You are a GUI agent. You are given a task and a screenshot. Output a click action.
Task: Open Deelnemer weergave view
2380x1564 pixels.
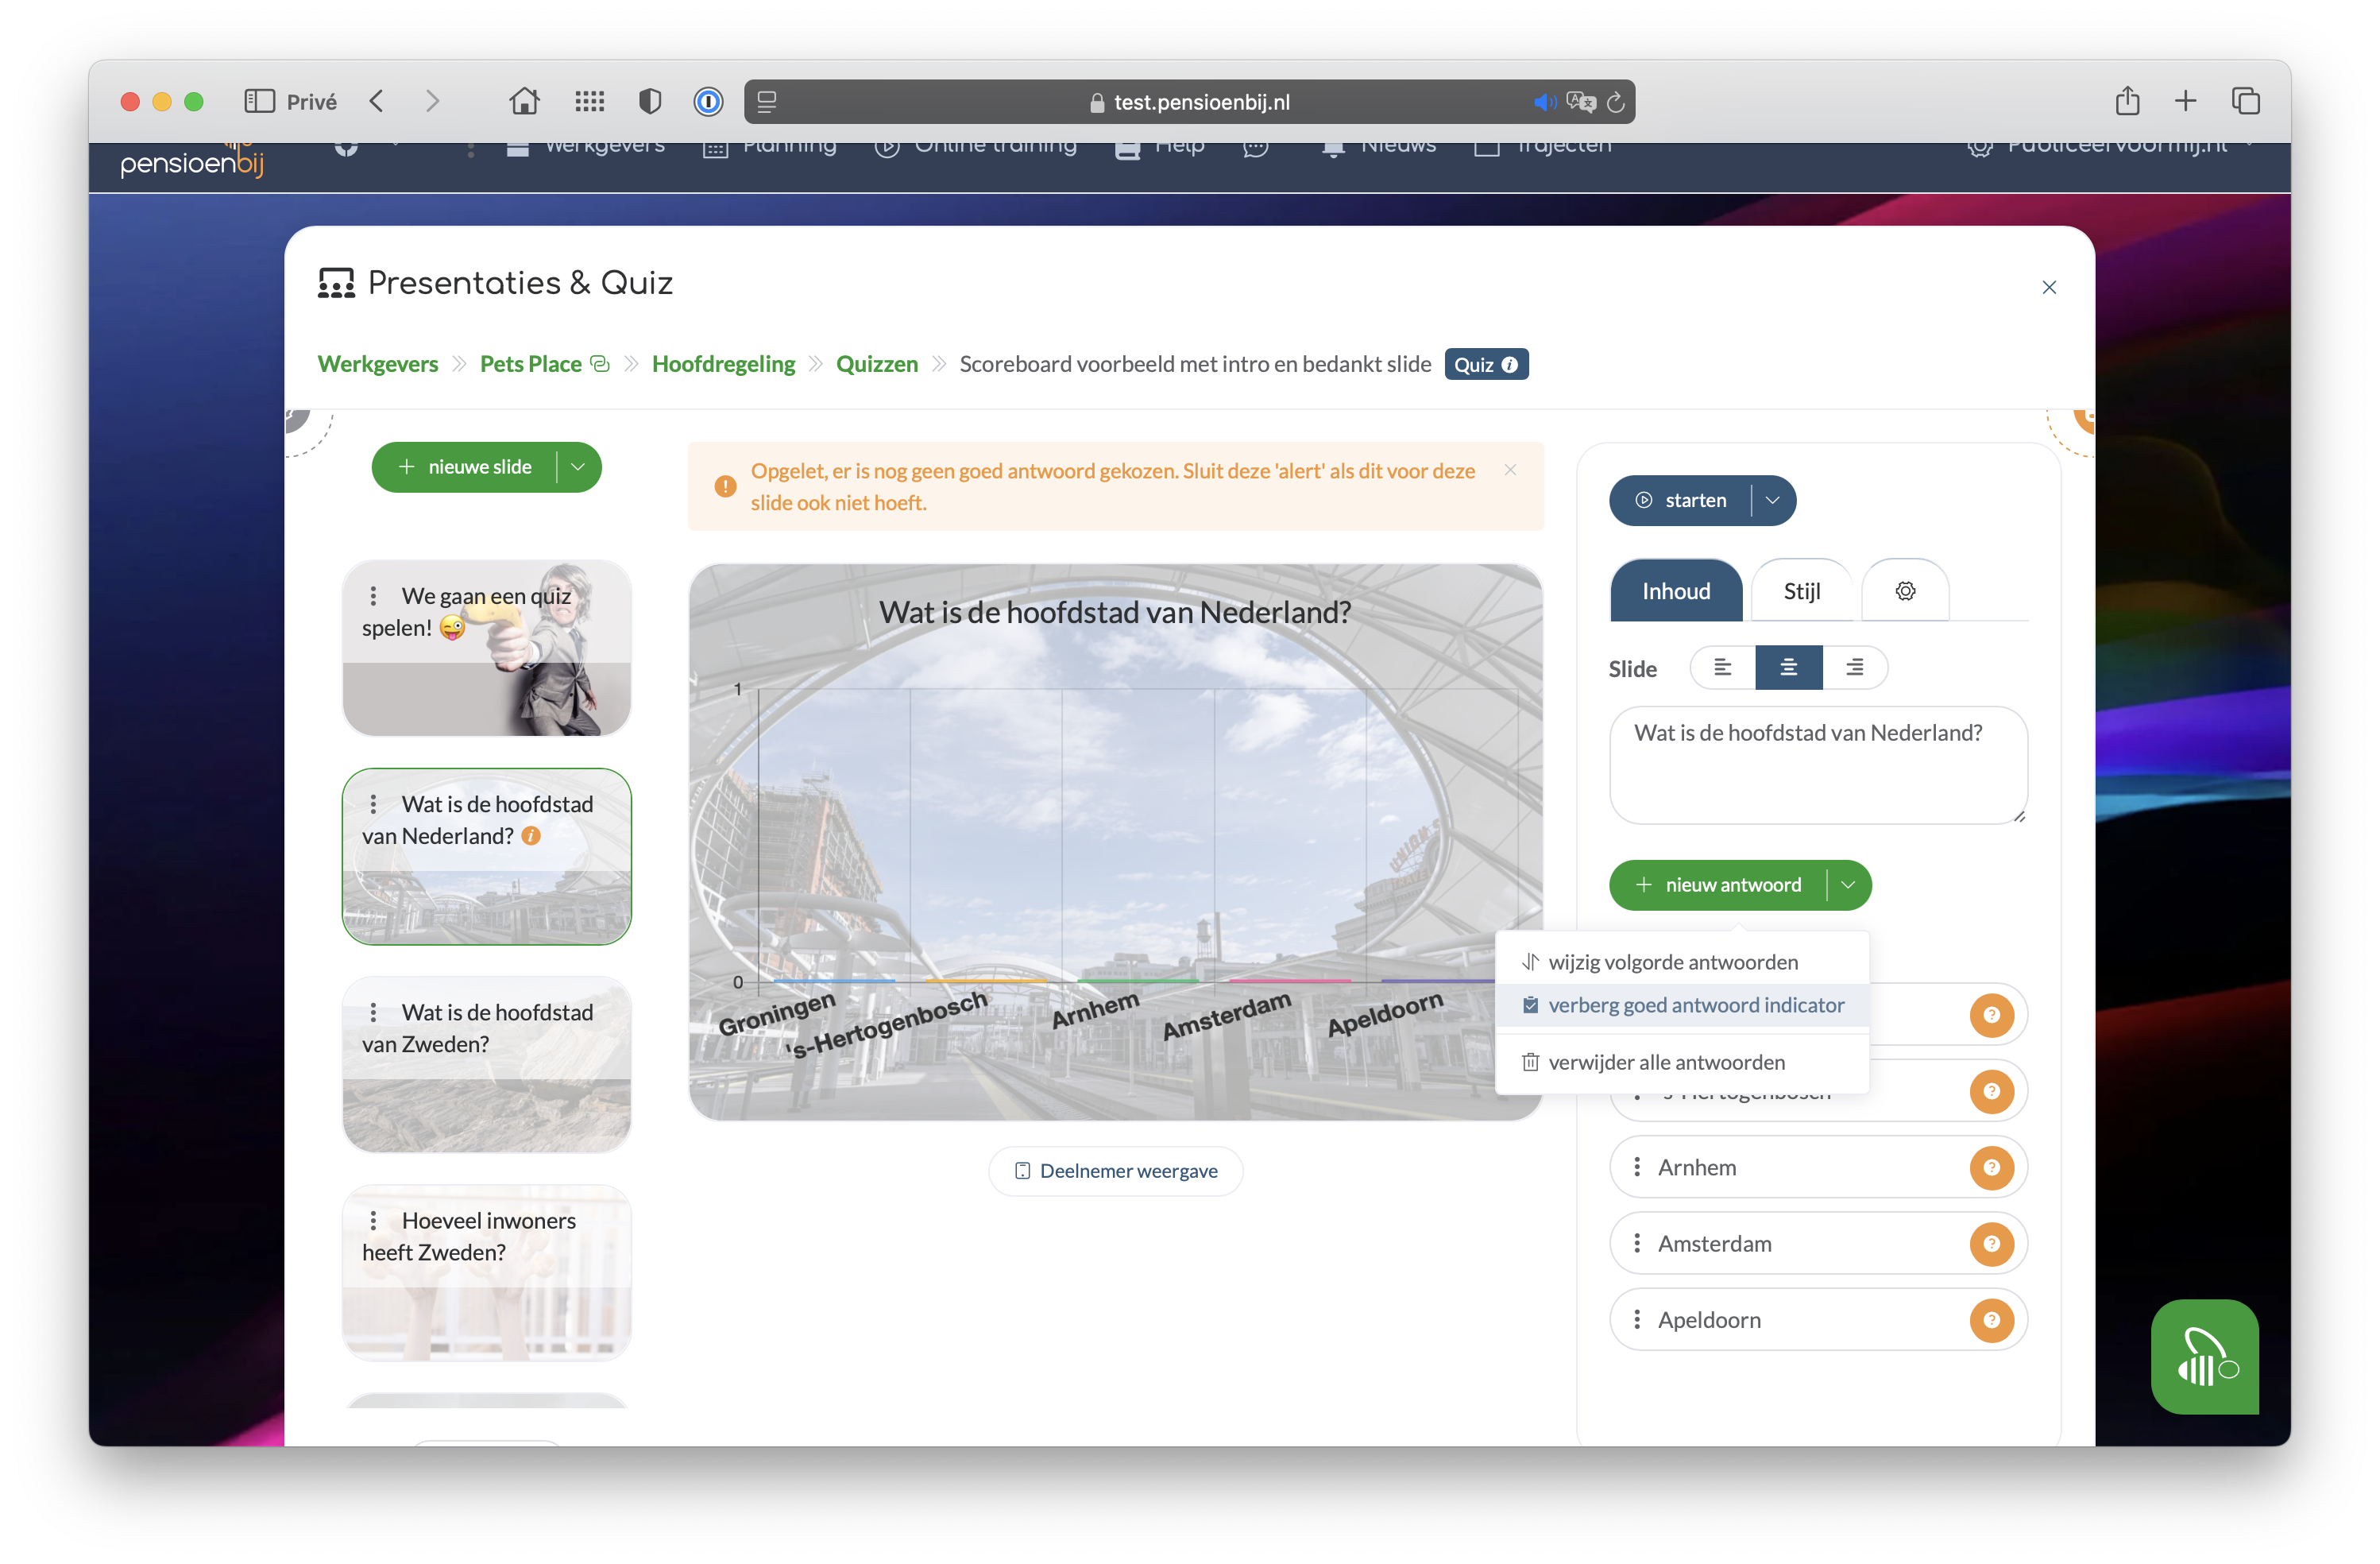click(x=1115, y=1171)
